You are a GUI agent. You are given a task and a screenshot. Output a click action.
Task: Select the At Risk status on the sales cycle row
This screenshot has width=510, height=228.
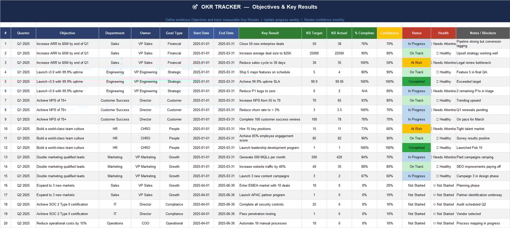(x=416, y=63)
